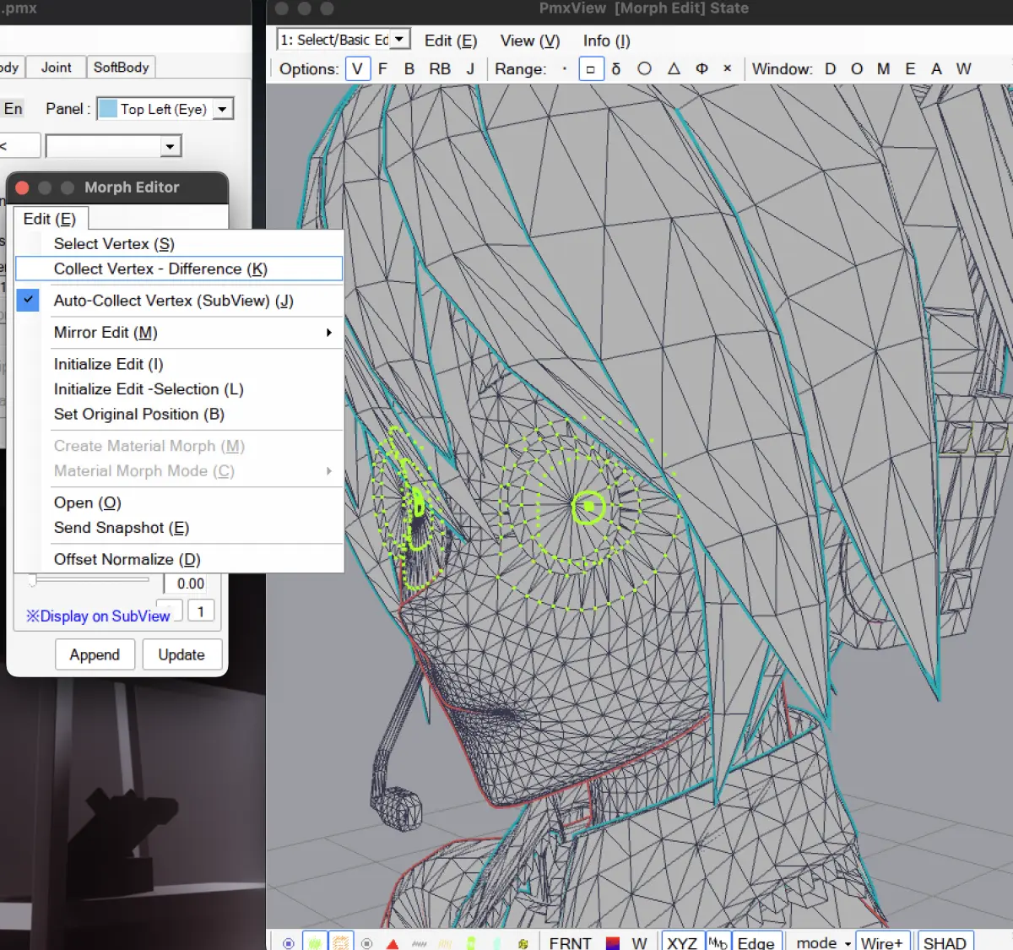
Task: Click the Update button
Action: coord(181,654)
